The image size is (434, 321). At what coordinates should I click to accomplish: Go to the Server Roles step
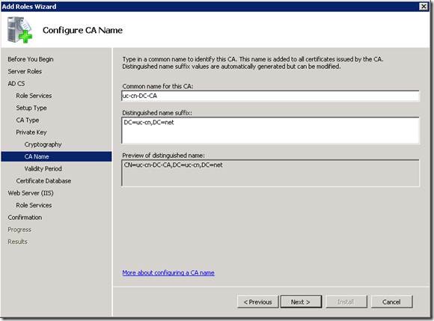[25, 71]
